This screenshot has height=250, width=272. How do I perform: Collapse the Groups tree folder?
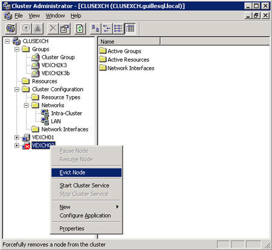[17, 49]
